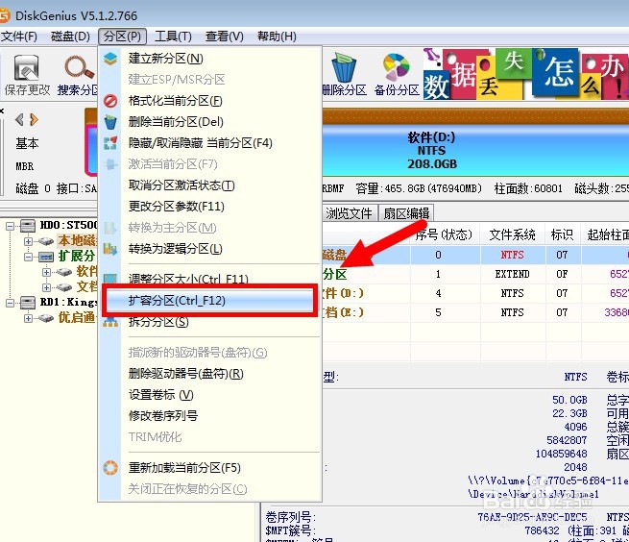Select 更改分区参数(F11) menu entry
Screen dimensions: 629x542
(209, 207)
